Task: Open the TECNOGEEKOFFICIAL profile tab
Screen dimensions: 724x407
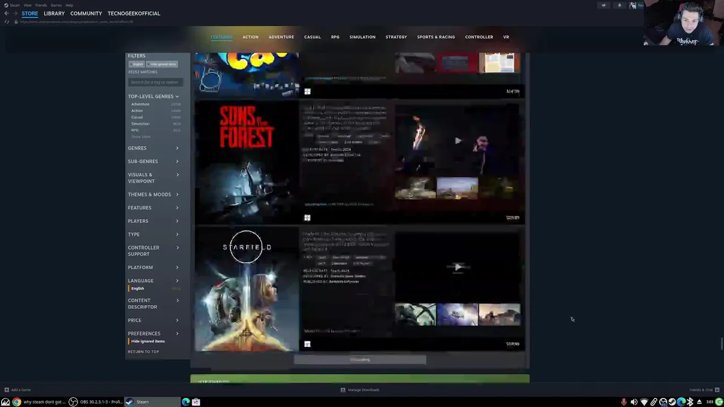Action: coord(134,14)
